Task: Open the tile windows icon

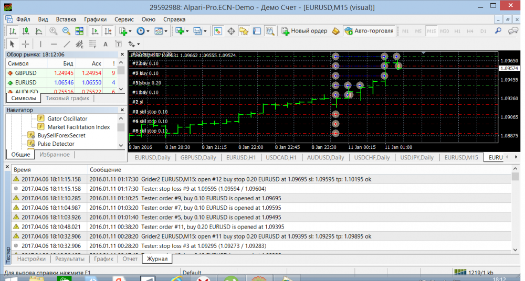Action: (x=79, y=31)
